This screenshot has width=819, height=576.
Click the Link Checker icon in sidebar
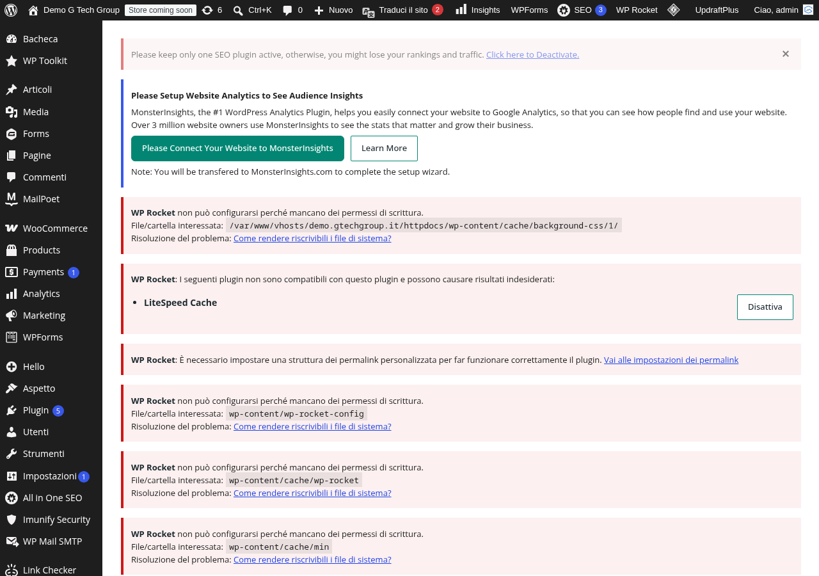pos(12,570)
